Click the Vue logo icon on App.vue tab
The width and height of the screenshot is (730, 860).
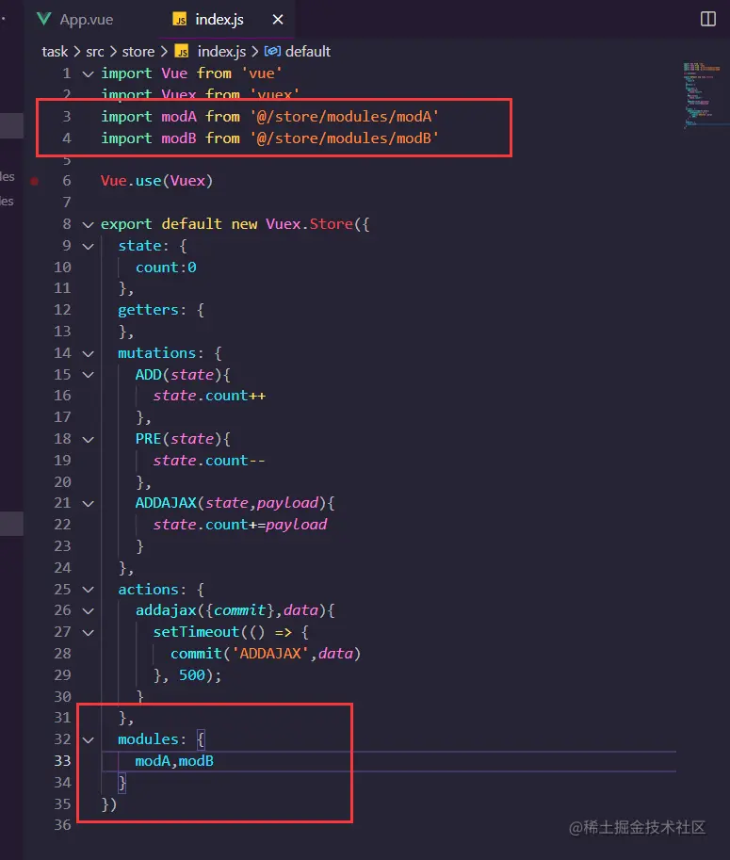coord(44,19)
